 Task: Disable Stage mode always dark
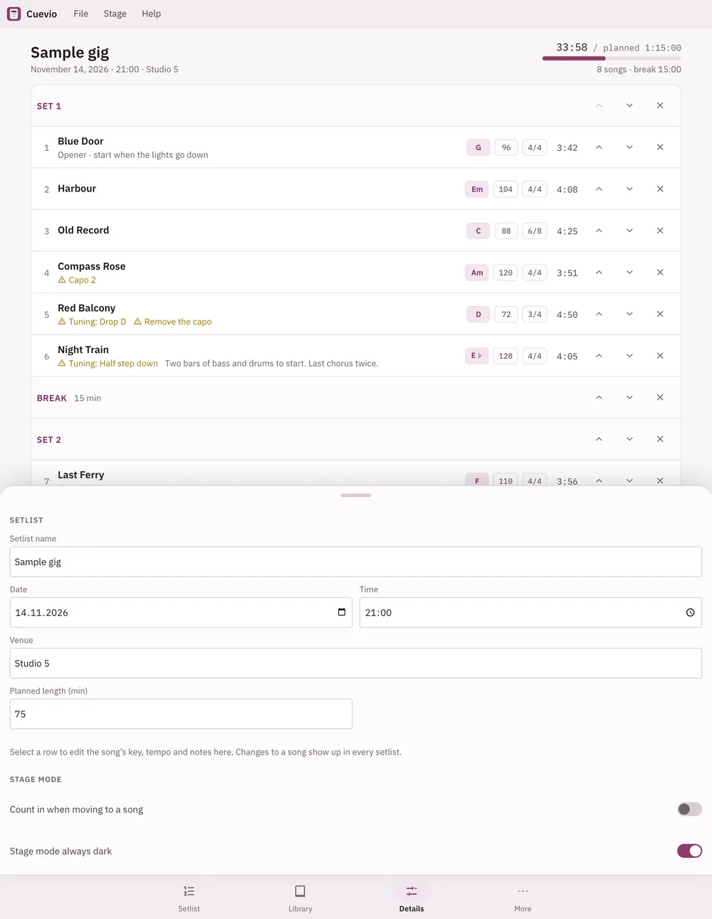point(689,851)
